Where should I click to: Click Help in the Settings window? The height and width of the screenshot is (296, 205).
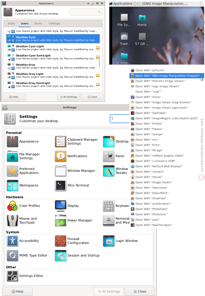pyautogui.click(x=18, y=292)
